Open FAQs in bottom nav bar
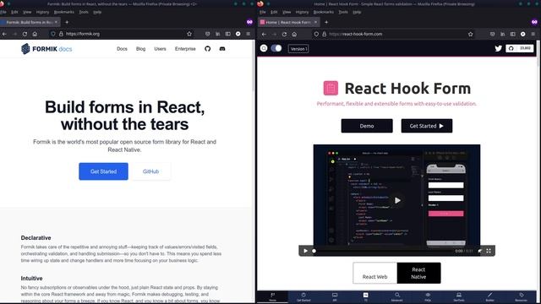 pyautogui.click(x=428, y=297)
